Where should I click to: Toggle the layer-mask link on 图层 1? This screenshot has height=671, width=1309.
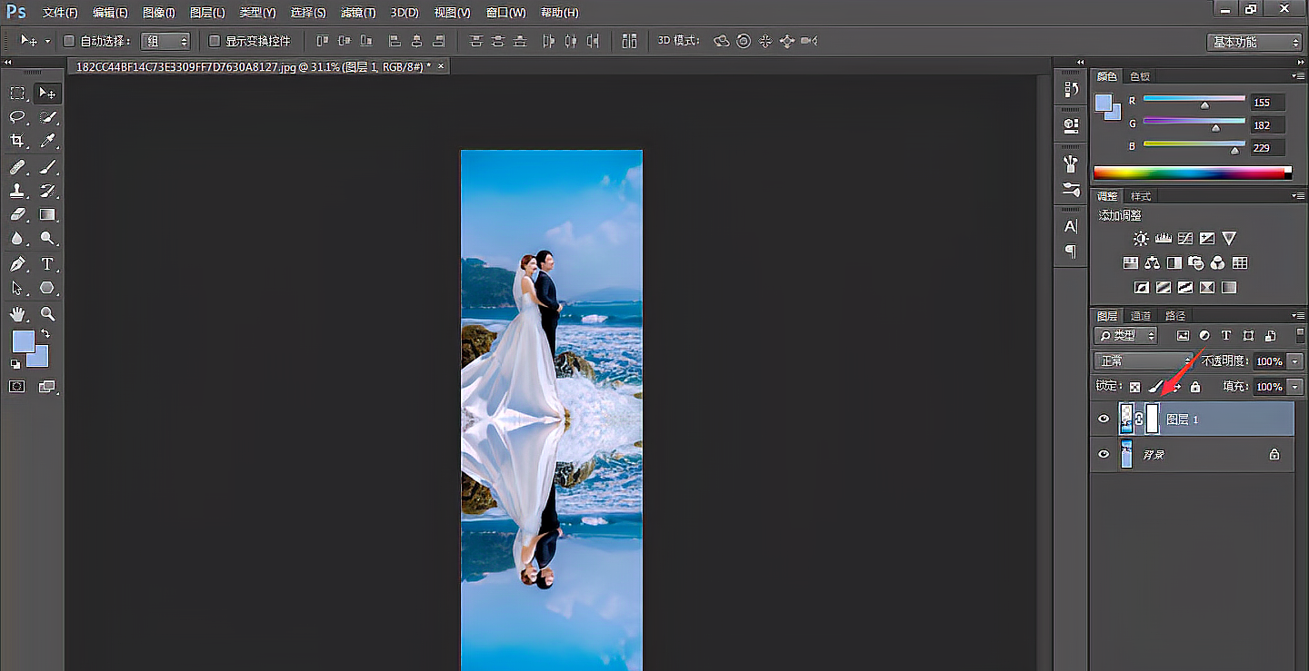pyautogui.click(x=1138, y=419)
